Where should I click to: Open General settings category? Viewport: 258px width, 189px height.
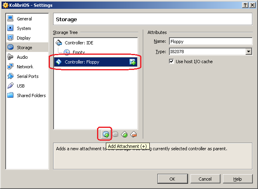24,19
